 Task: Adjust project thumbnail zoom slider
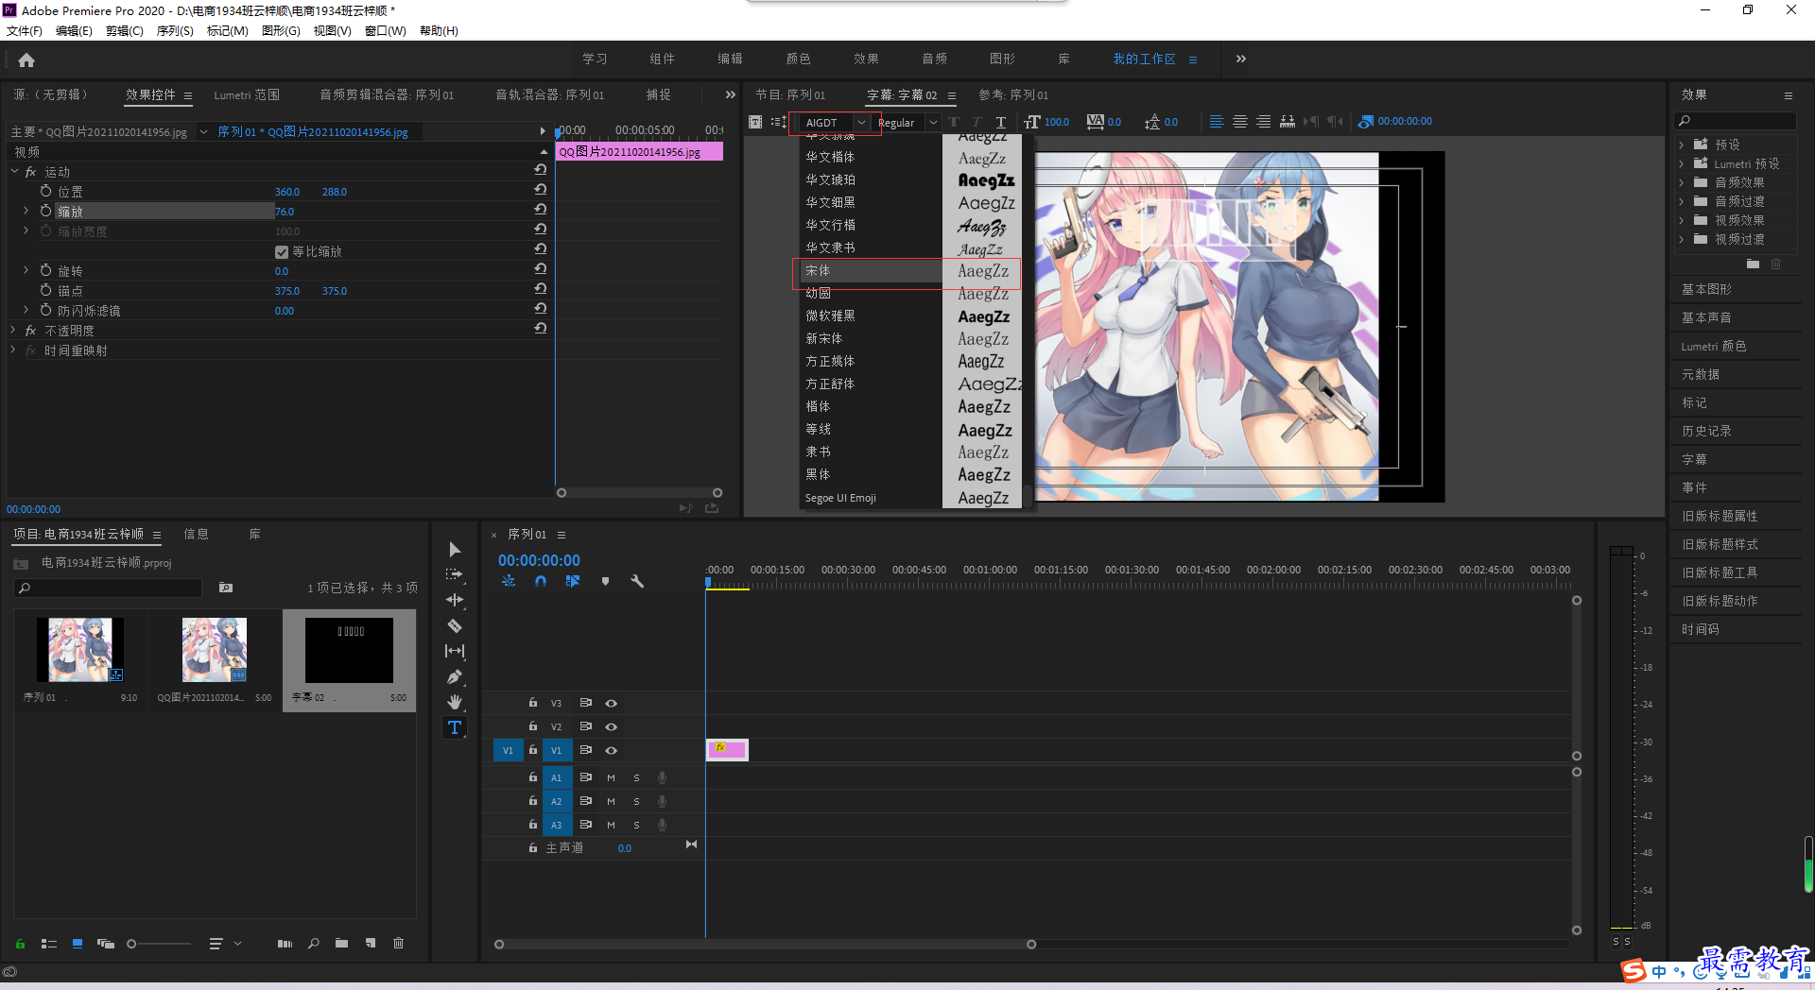pos(131,944)
